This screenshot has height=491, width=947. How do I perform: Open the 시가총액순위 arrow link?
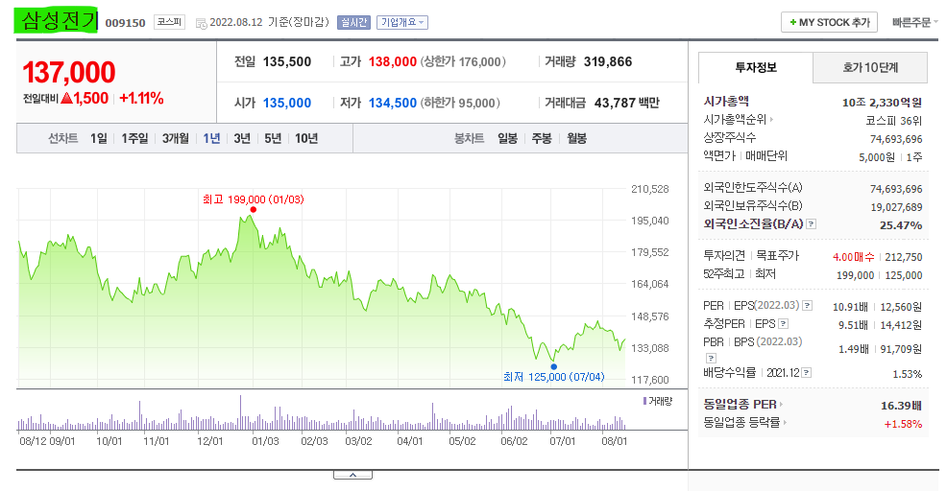click(771, 120)
